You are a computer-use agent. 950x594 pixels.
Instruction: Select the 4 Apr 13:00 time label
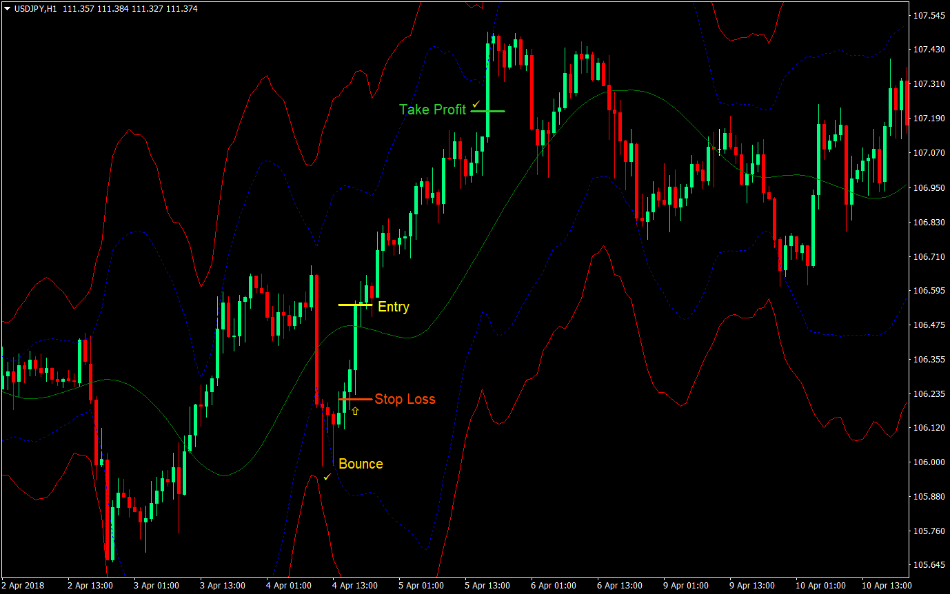coord(355,586)
